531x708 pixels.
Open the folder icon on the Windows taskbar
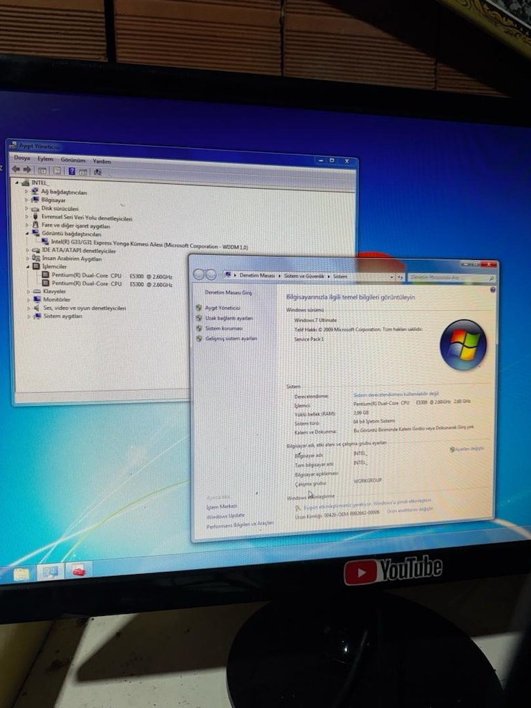[x=21, y=574]
